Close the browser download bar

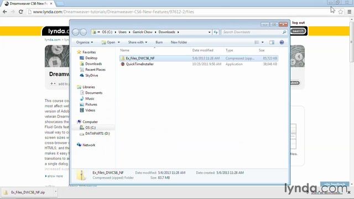(x=349, y=192)
